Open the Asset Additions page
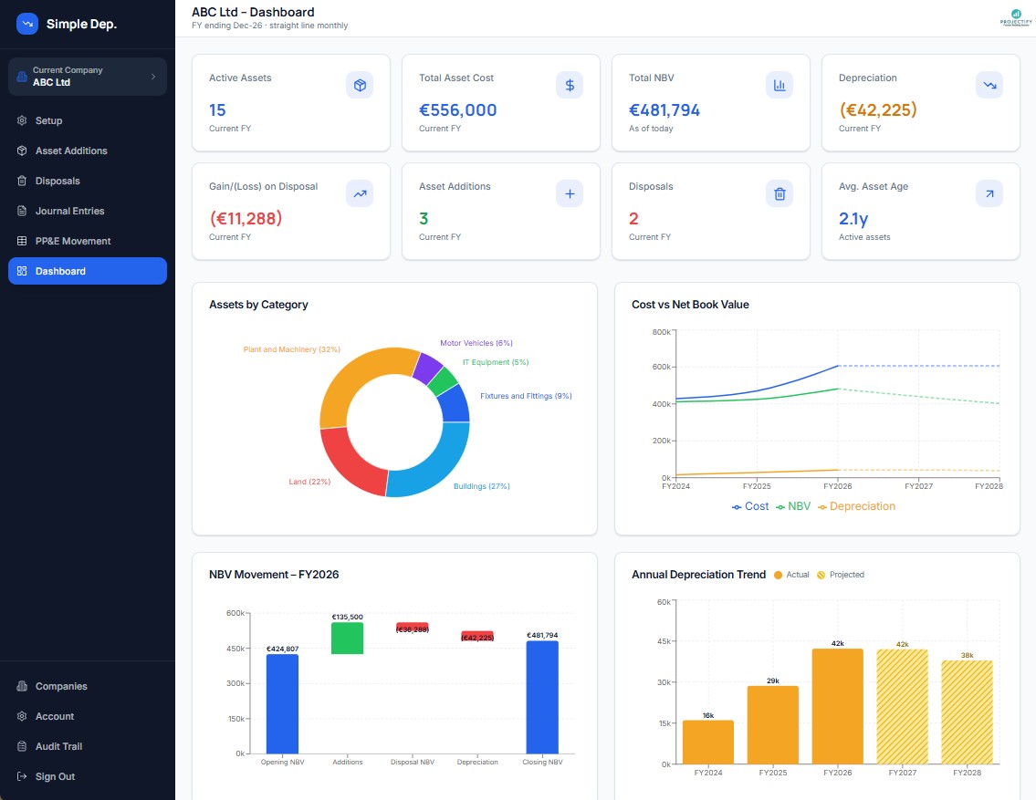Image resolution: width=1036 pixels, height=800 pixels. [x=88, y=151]
